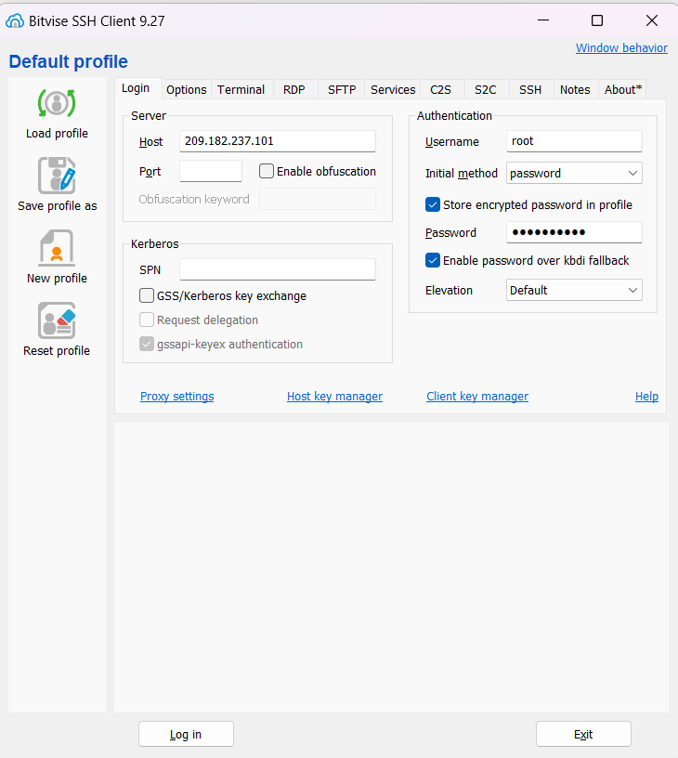Viewport: 678px width, 758px height.
Task: Click the Exit button
Action: [x=583, y=734]
